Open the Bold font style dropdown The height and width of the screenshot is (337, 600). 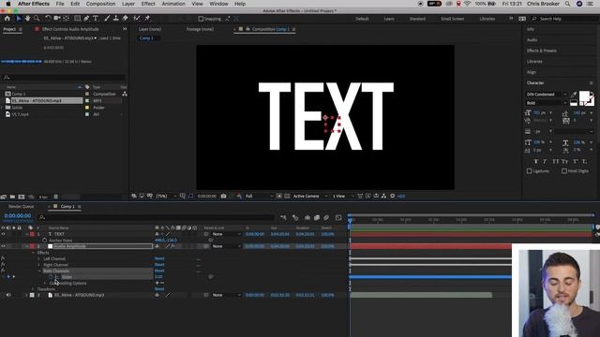(547, 103)
